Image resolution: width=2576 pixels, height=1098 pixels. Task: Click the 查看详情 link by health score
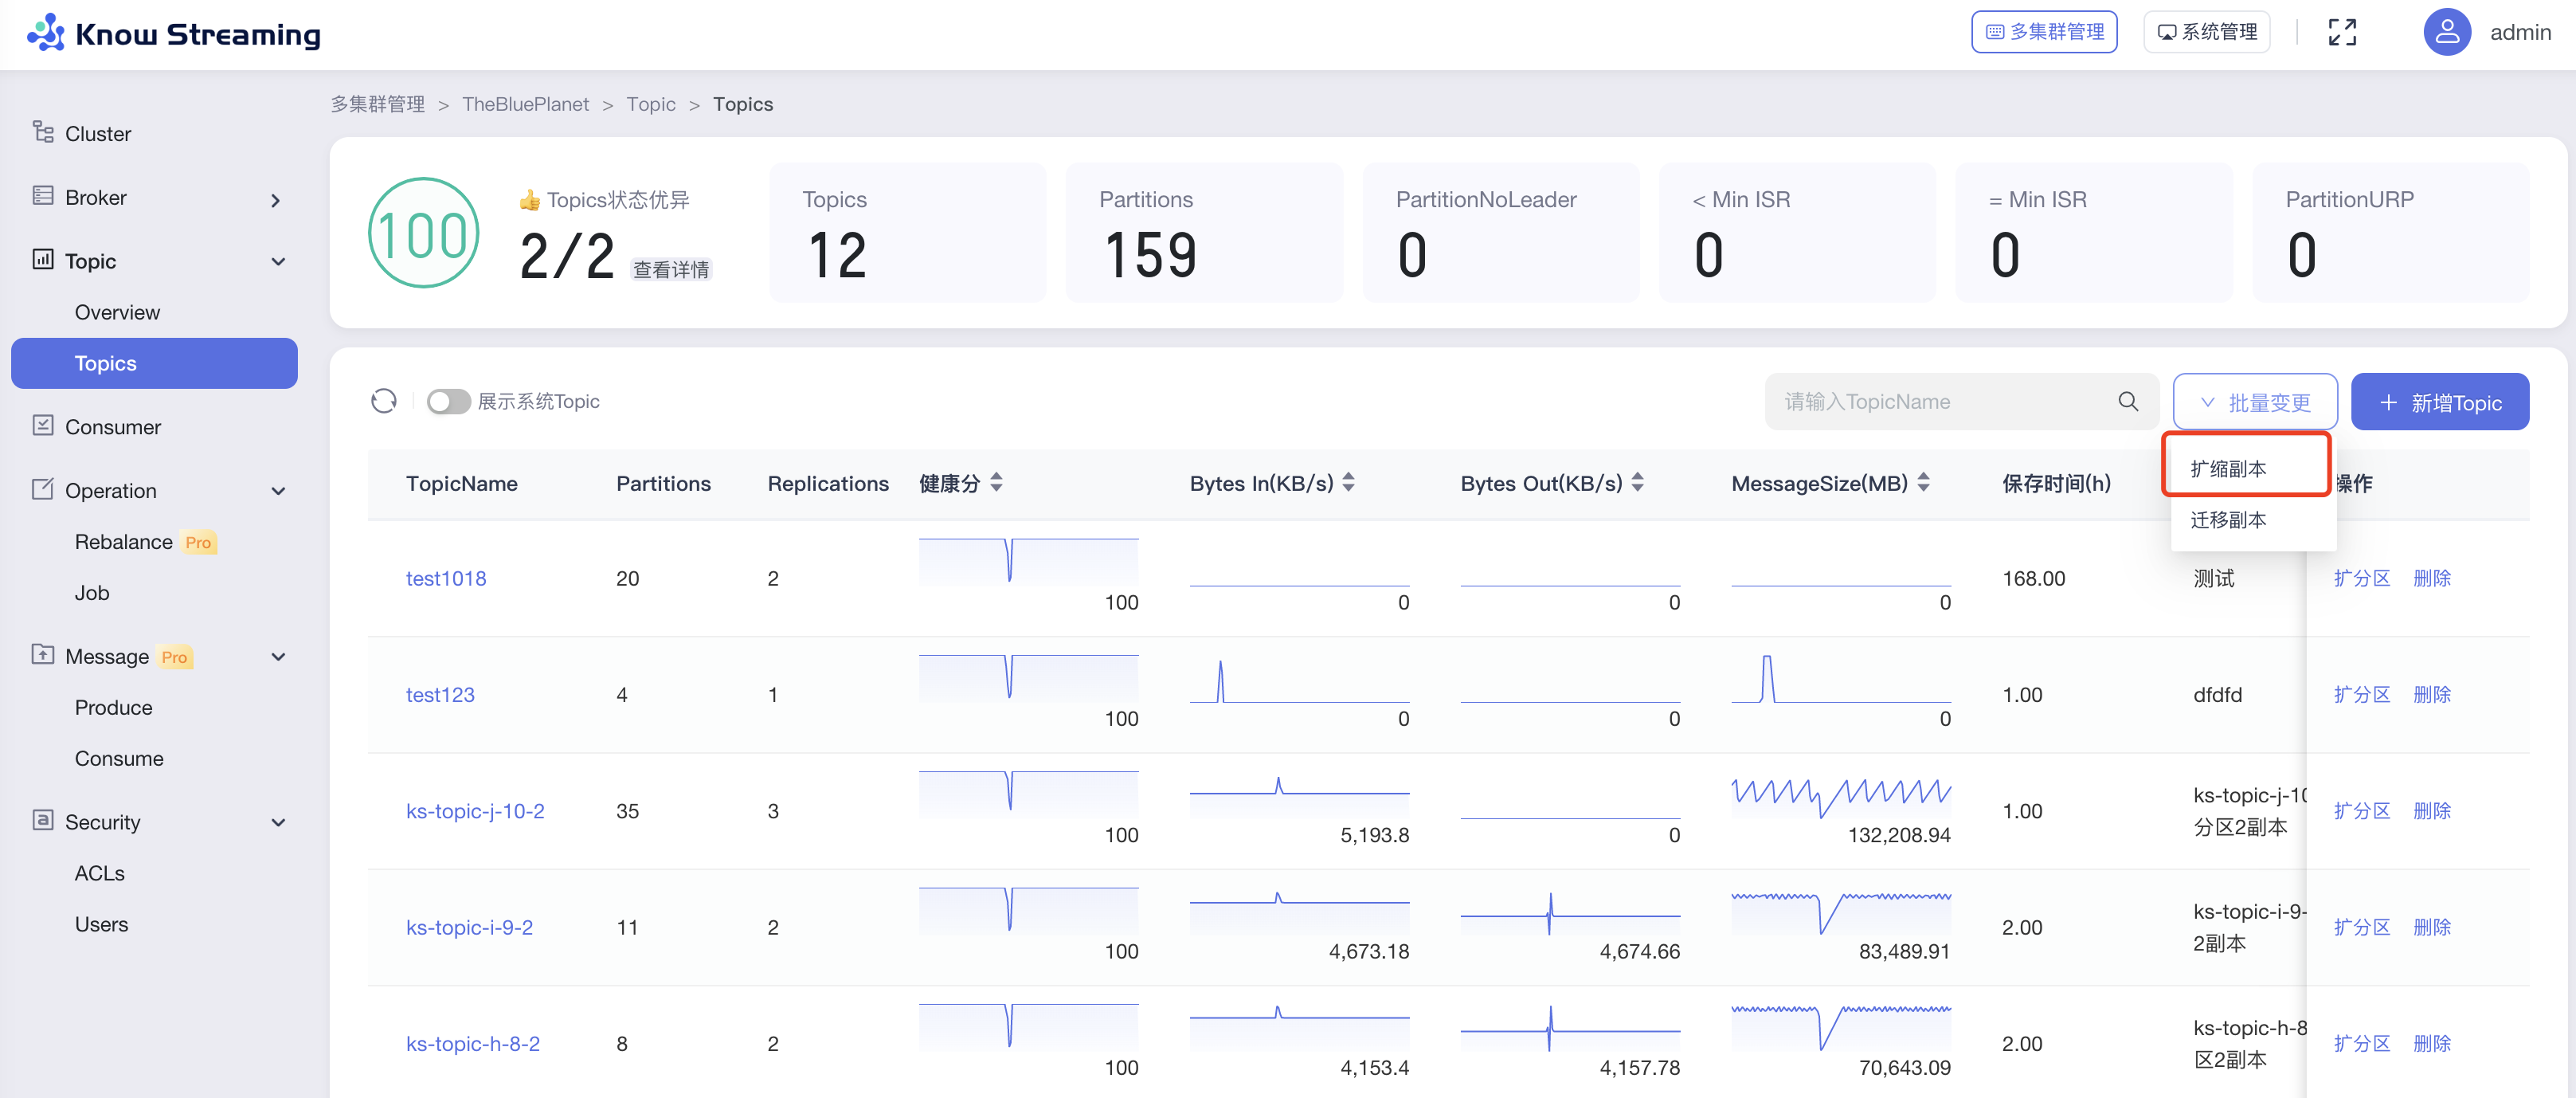tap(670, 269)
